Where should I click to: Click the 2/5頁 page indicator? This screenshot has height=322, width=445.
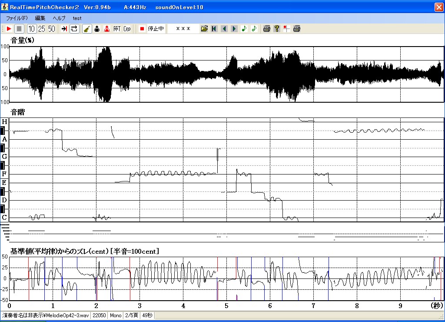pyautogui.click(x=132, y=315)
